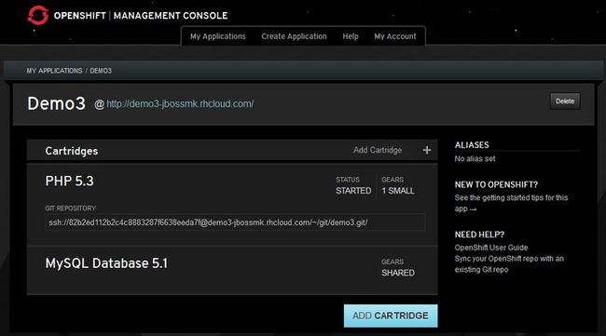Click the MySQL Database 5.1 cartridge title

point(106,263)
